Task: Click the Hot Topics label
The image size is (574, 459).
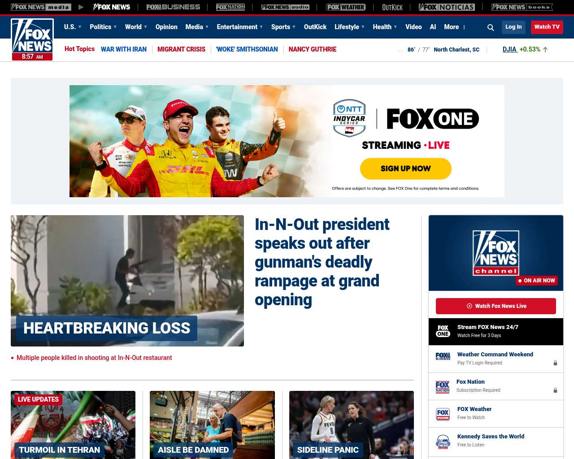Action: (79, 49)
